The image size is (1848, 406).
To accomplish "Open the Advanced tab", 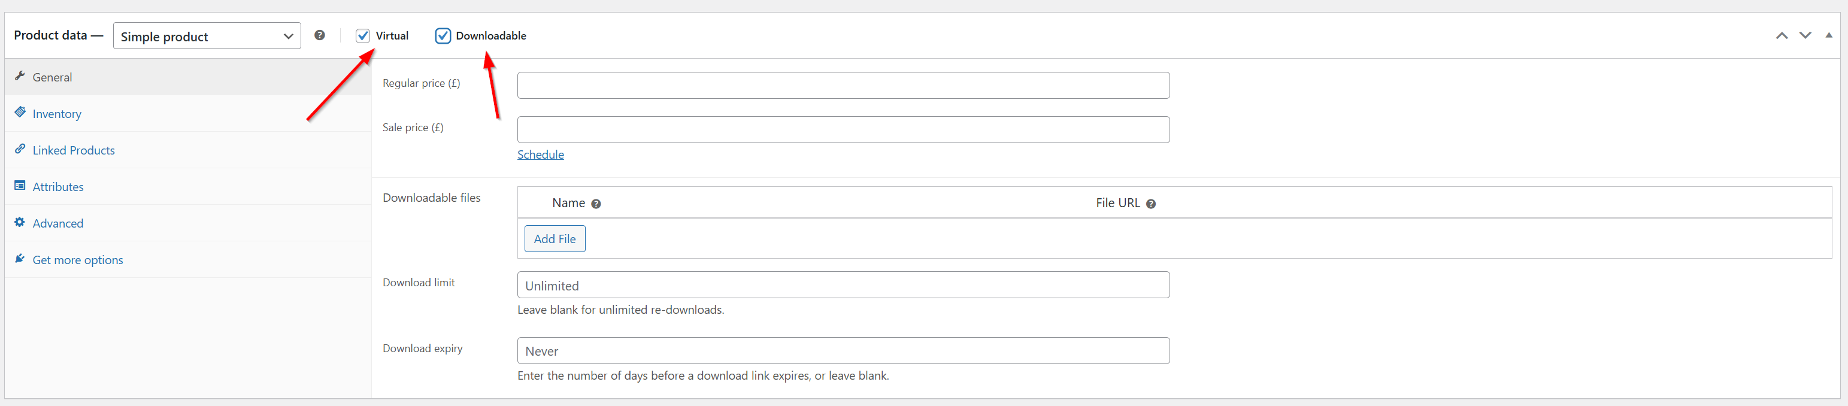I will click(57, 222).
